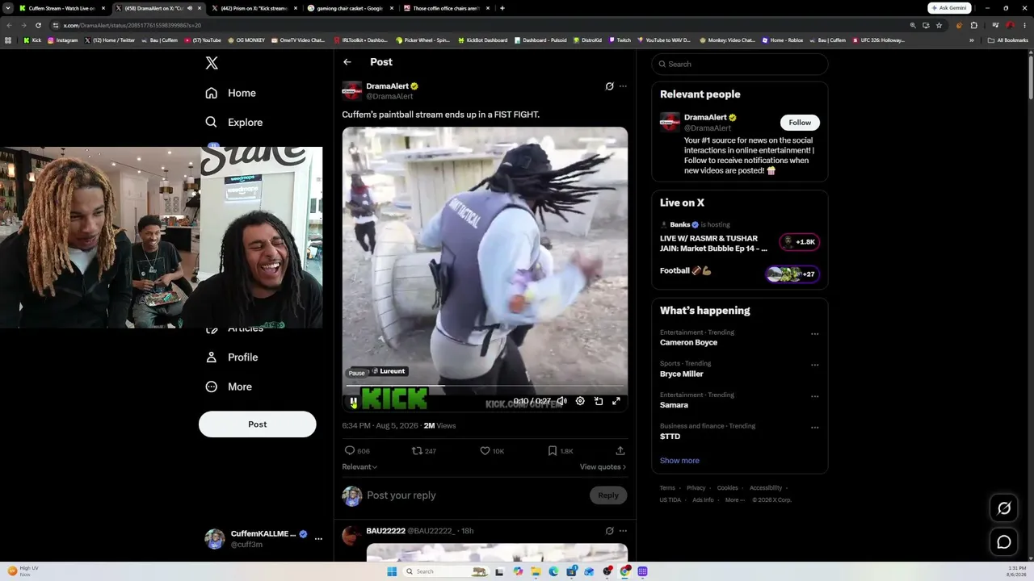
Task: Click the Reply button
Action: point(608,495)
